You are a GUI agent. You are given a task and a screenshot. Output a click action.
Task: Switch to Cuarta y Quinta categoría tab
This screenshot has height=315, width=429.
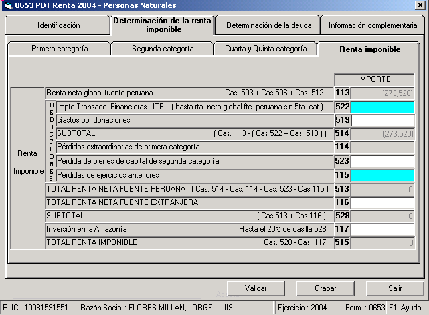pyautogui.click(x=266, y=49)
